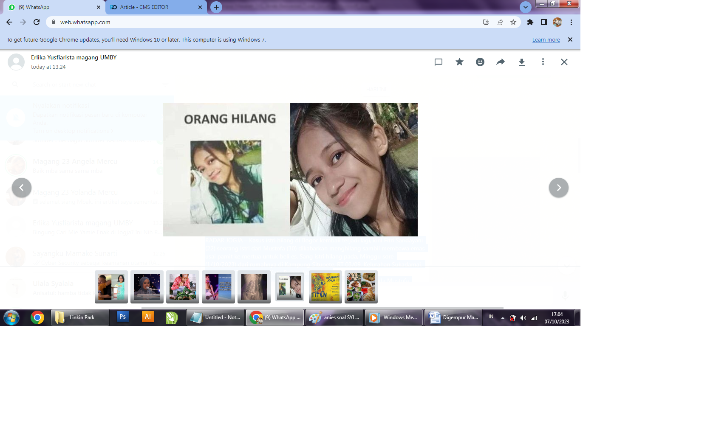This screenshot has width=713, height=438.
Task: Go back in Chrome
Action: pos(9,22)
